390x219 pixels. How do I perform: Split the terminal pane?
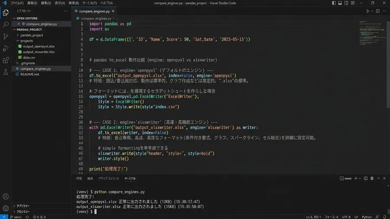tap(366, 178)
